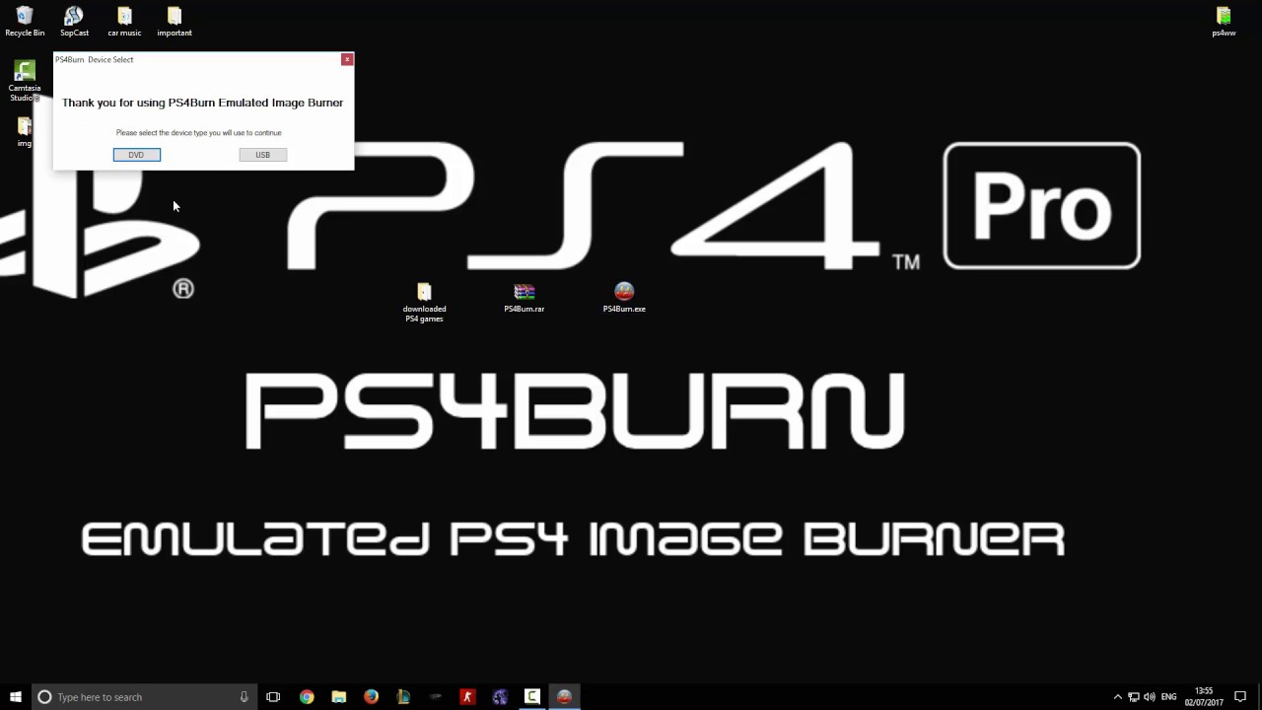Select the PS4Burn.exe application icon

(x=624, y=298)
